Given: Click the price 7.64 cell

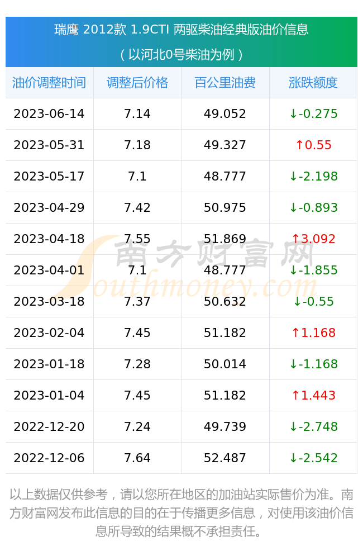Looking at the screenshot, I should pyautogui.click(x=137, y=458).
